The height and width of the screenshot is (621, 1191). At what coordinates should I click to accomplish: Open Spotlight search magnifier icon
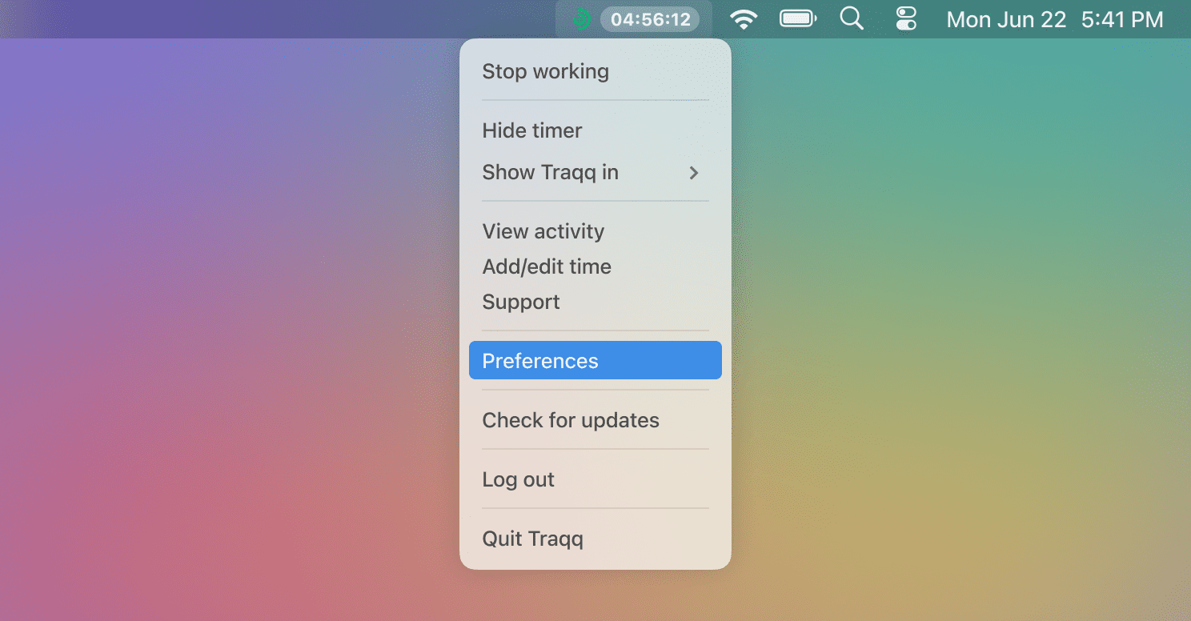coord(852,18)
